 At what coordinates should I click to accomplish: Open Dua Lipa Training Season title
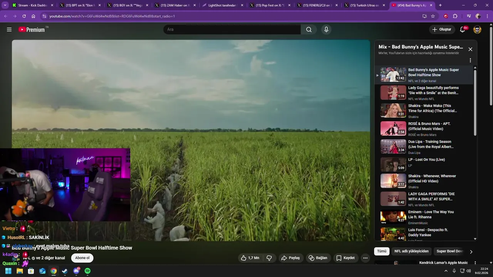[x=431, y=144]
